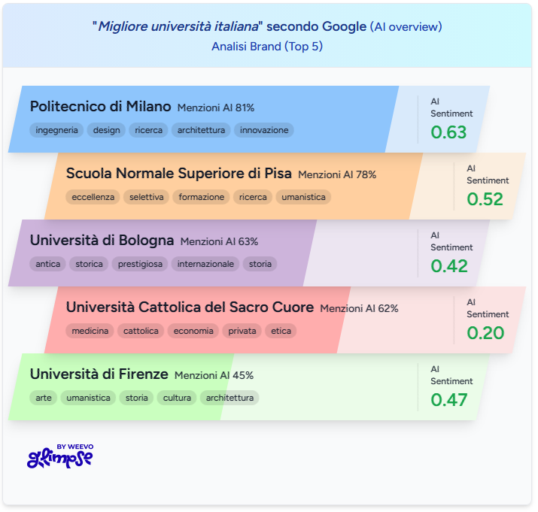
Task: Click the "Analisi Brand (Top 5)" subtitle
Action: pyautogui.click(x=267, y=46)
